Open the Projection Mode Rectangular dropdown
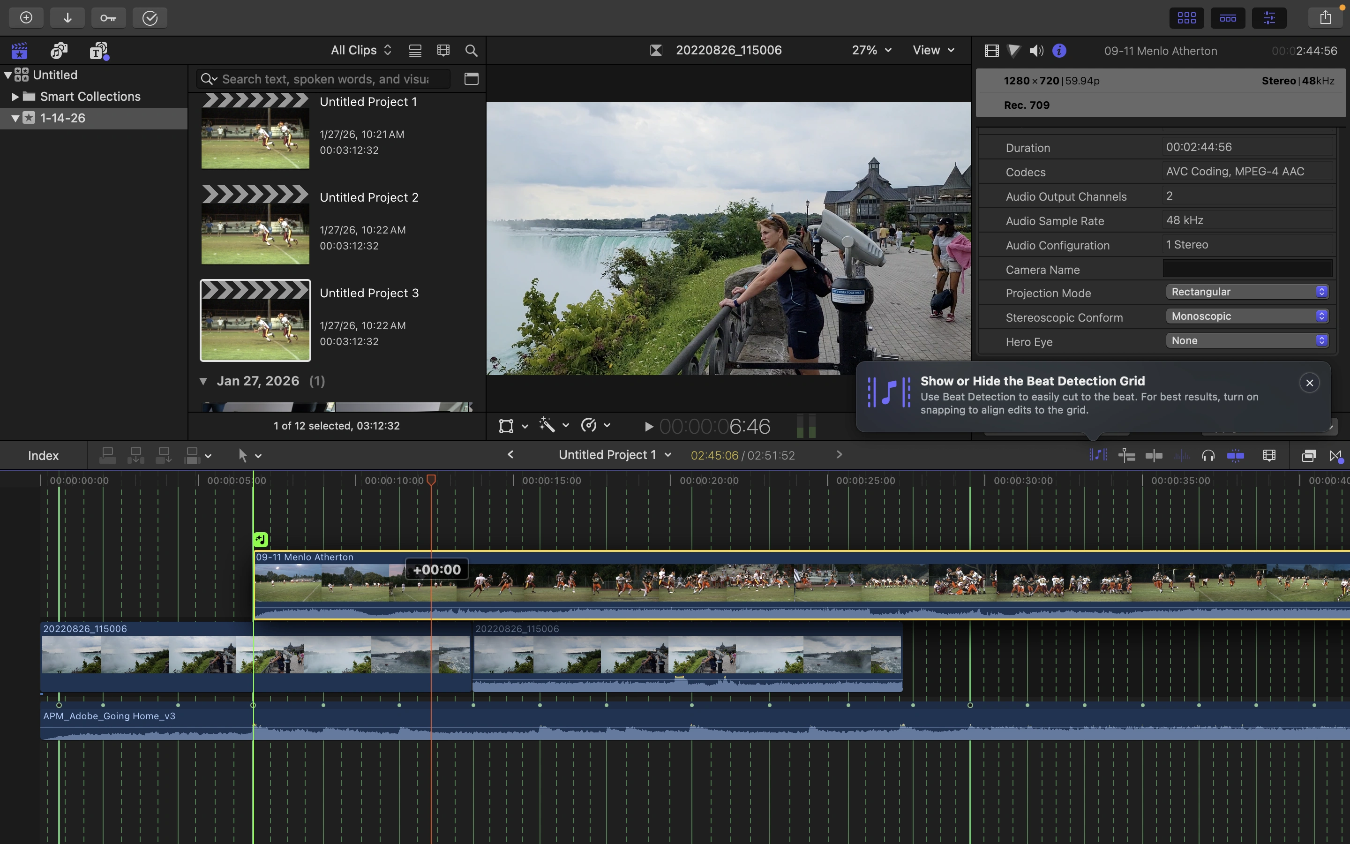 pos(1247,292)
